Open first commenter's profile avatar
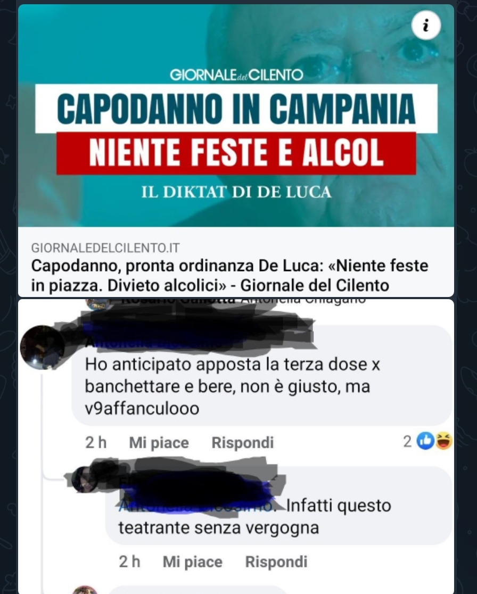Viewport: 477px width, 594px height. (43, 347)
